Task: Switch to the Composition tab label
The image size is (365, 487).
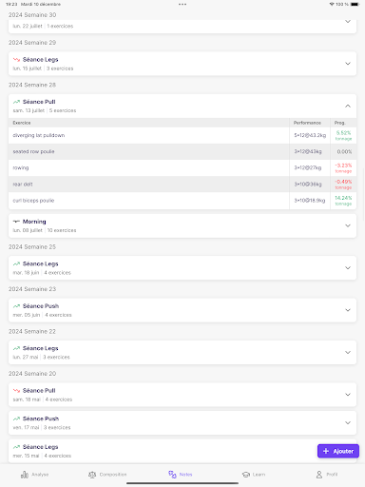Action: click(x=113, y=475)
